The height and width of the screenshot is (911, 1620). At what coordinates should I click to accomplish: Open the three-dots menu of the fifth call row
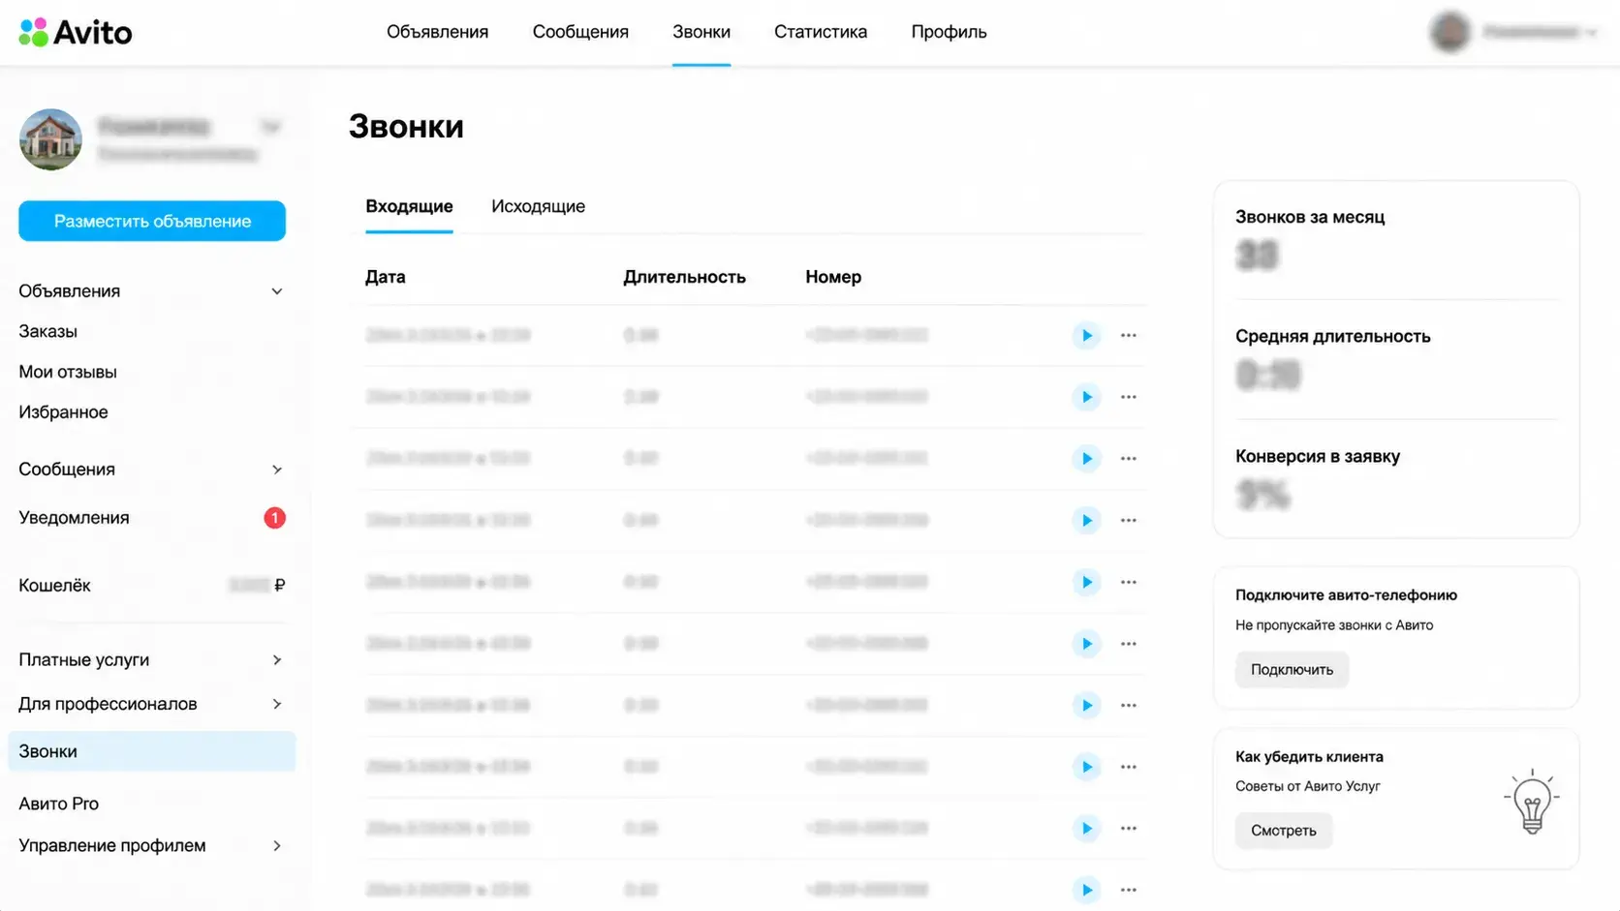tap(1129, 582)
